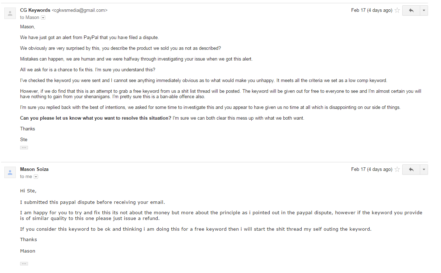Image resolution: width=441 pixels, height=273 pixels.
Task: Click the Mason Soiza sender name
Action: [34, 169]
